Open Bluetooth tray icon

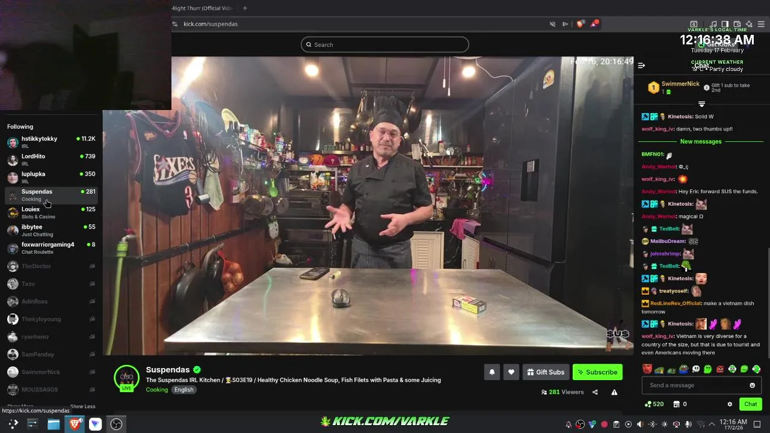(x=653, y=424)
